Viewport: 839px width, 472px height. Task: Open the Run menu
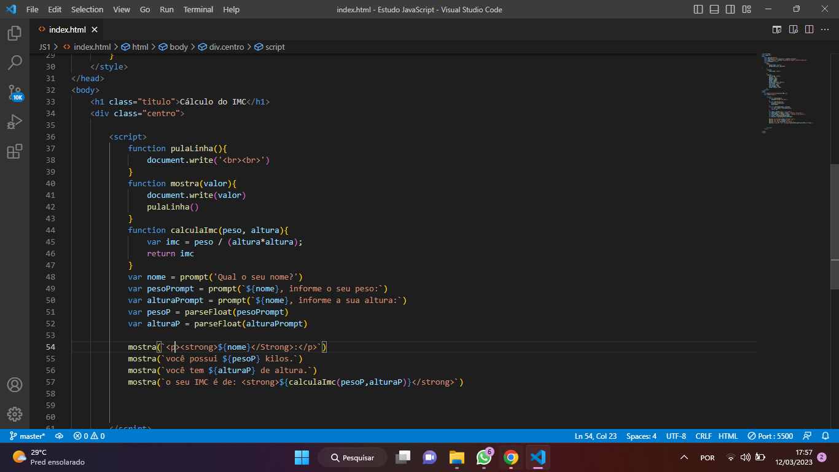point(166,9)
